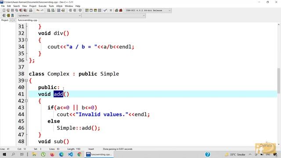Run syntax check with the checkmark icon
This screenshot has height=158, width=281.
click(x=105, y=11)
